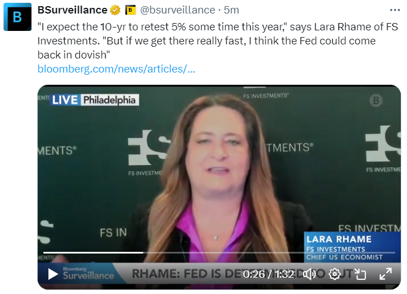This screenshot has height=294, width=407.
Task: Open video settings gear menu
Action: 334,274
